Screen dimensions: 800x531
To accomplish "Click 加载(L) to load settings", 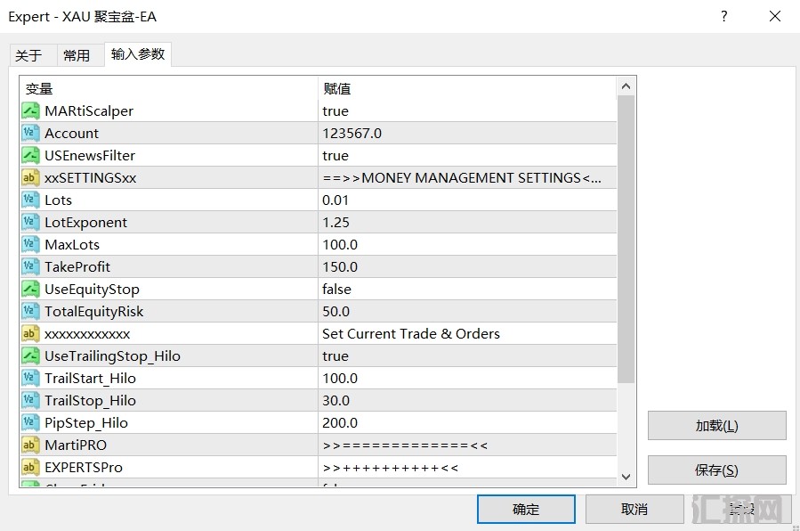I will coord(717,425).
